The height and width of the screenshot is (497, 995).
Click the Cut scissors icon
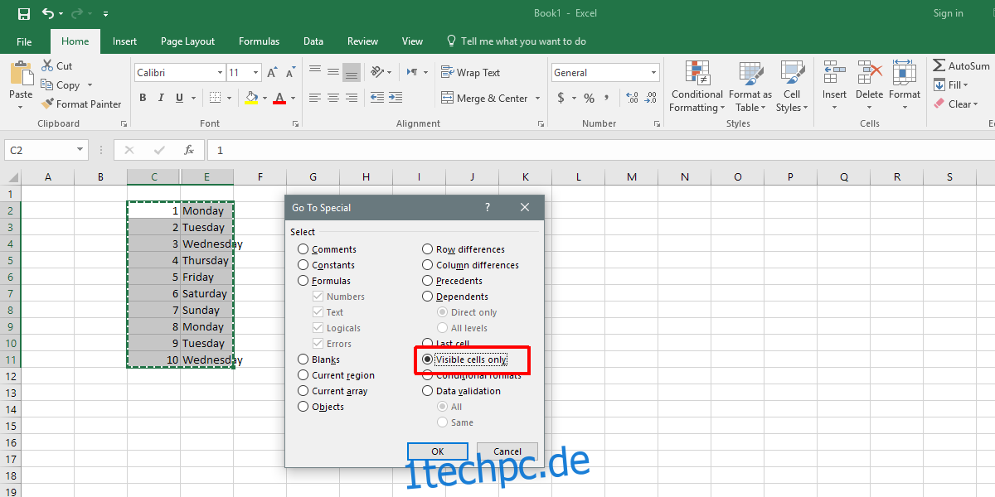46,66
